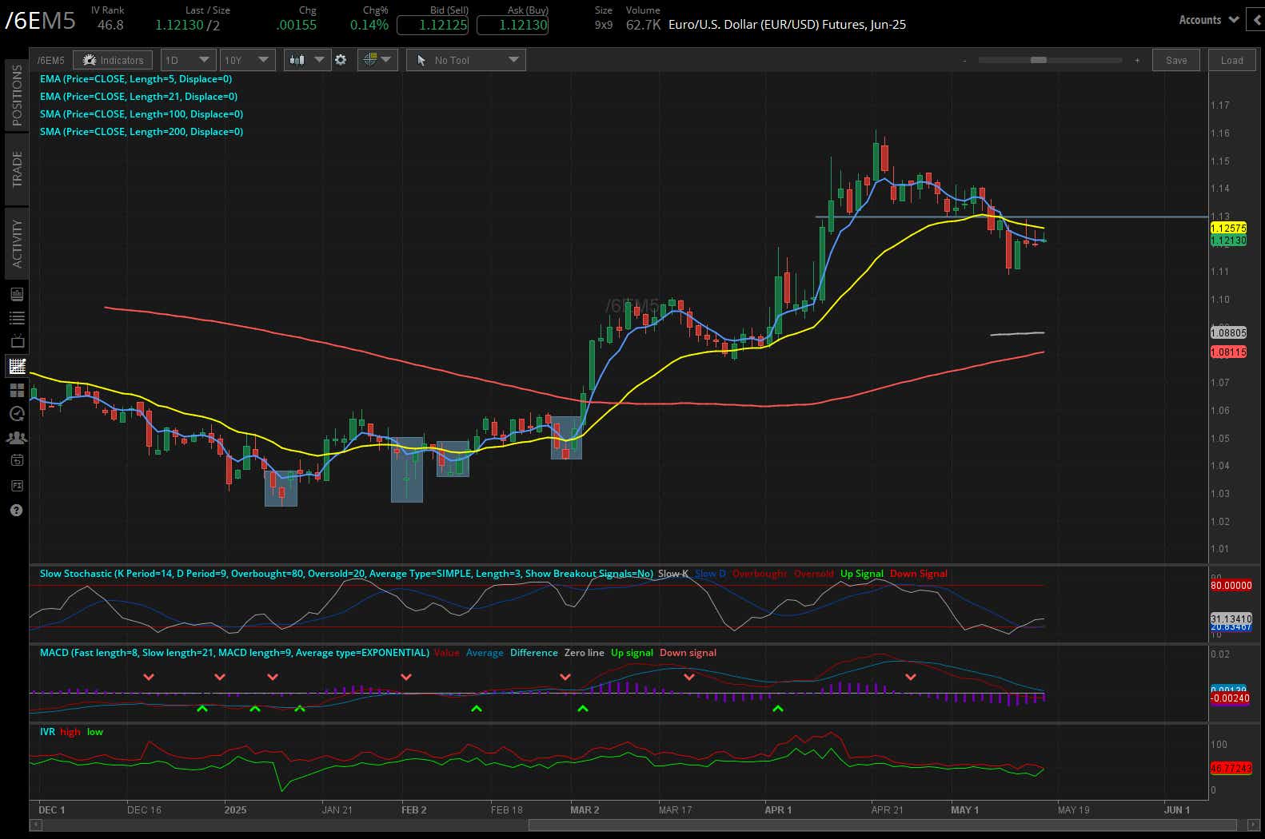Open the four-square grid layout sidebar icon
The width and height of the screenshot is (1265, 839).
(x=17, y=390)
